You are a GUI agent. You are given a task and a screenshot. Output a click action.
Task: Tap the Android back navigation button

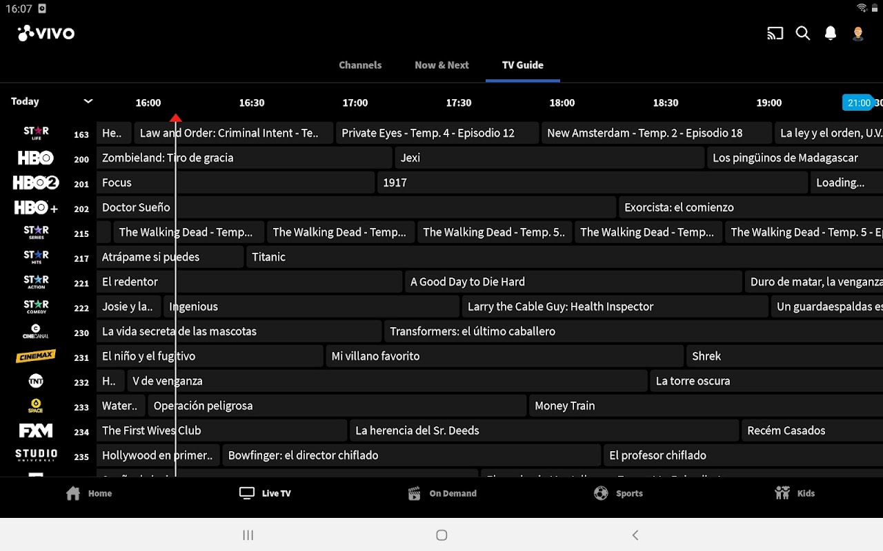pyautogui.click(x=635, y=535)
